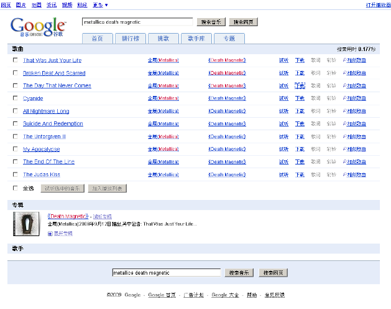Tick checkbox for All Nightmare Long
Image resolution: width=391 pixels, height=309 pixels.
15,111
